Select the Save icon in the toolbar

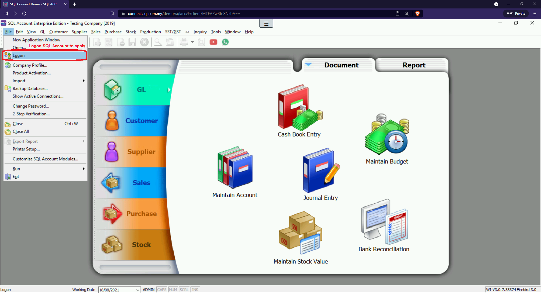[132, 42]
